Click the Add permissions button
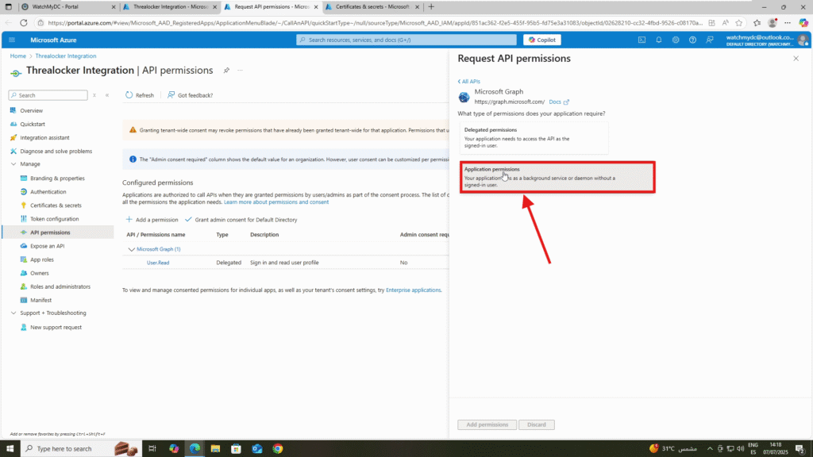Viewport: 813px width, 457px height. coord(487,424)
